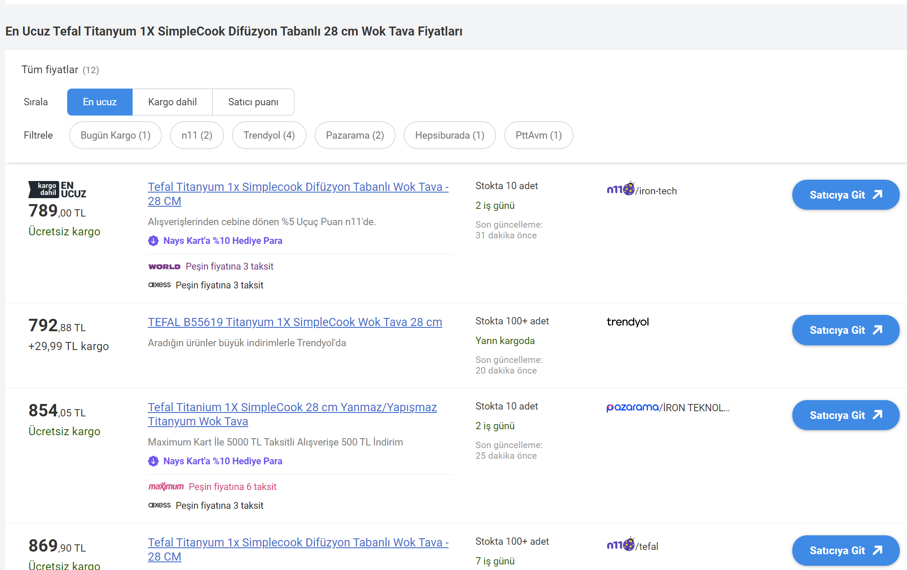This screenshot has width=907, height=570.
Task: Sort by Kargo dahil
Action: pos(172,102)
